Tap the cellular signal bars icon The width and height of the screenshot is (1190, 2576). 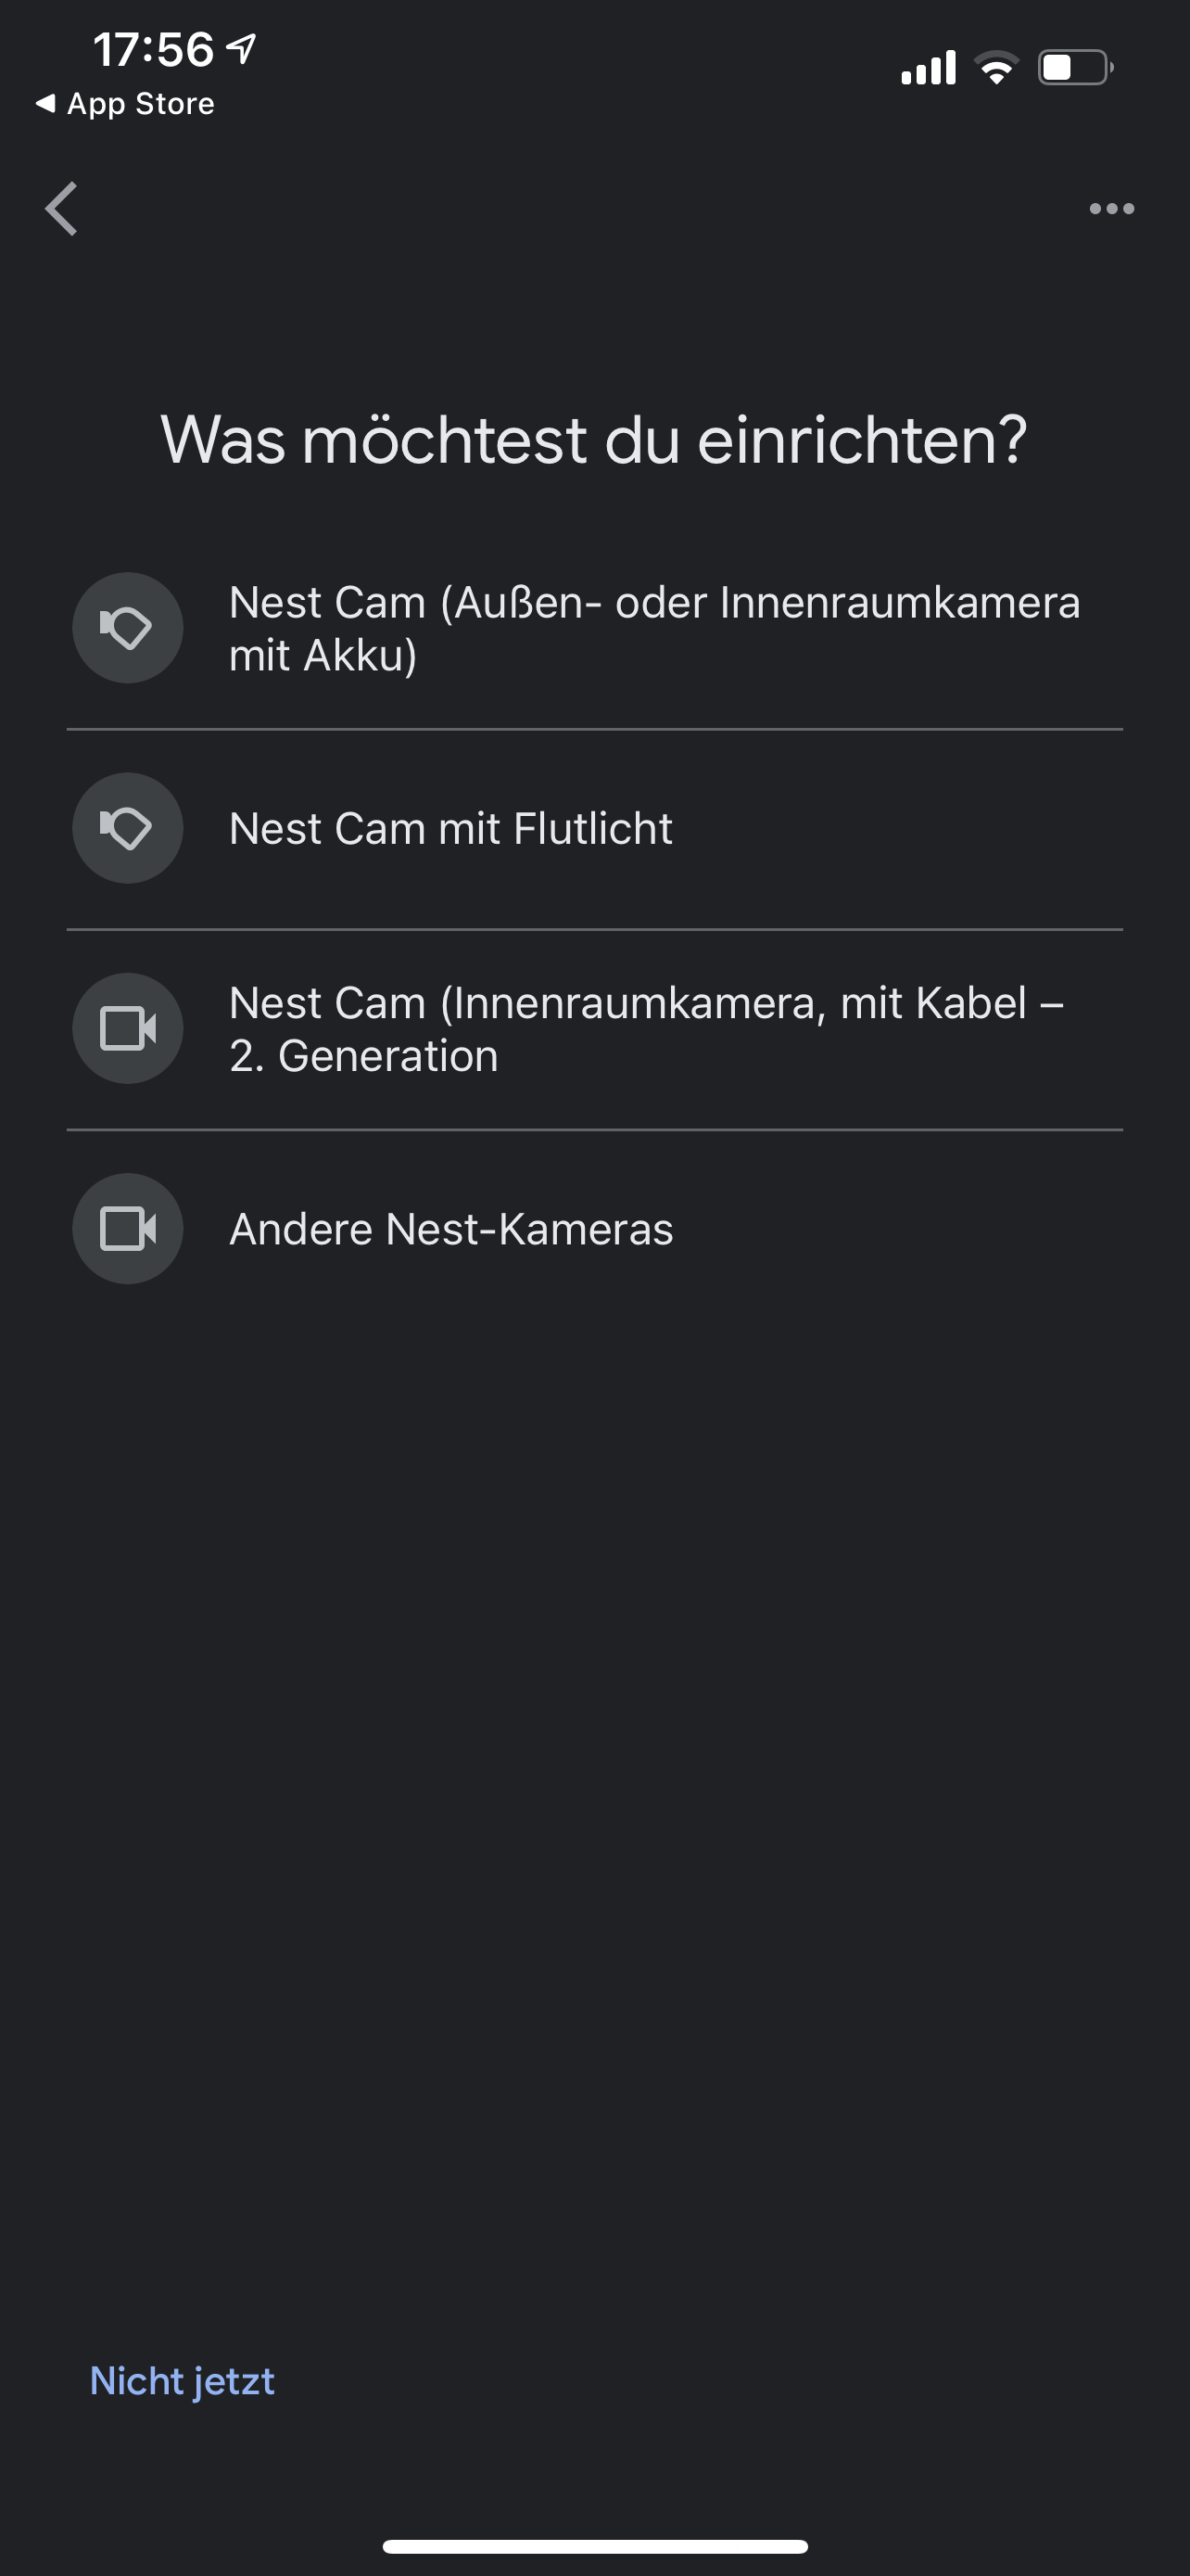pos(929,68)
